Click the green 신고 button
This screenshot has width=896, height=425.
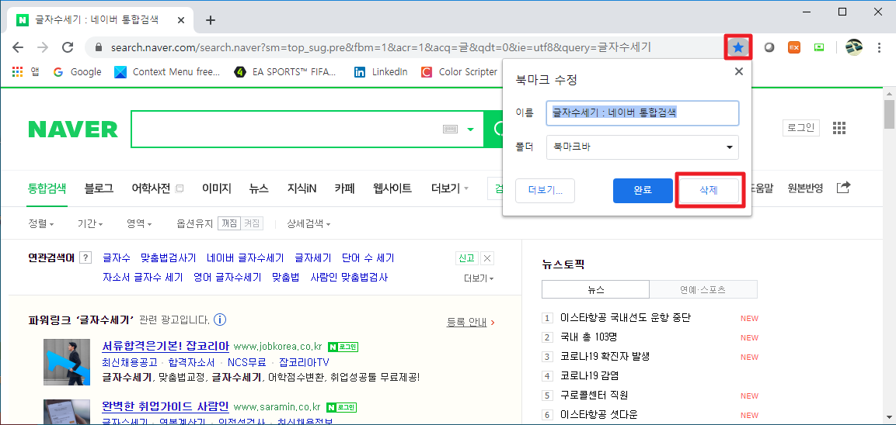point(465,257)
